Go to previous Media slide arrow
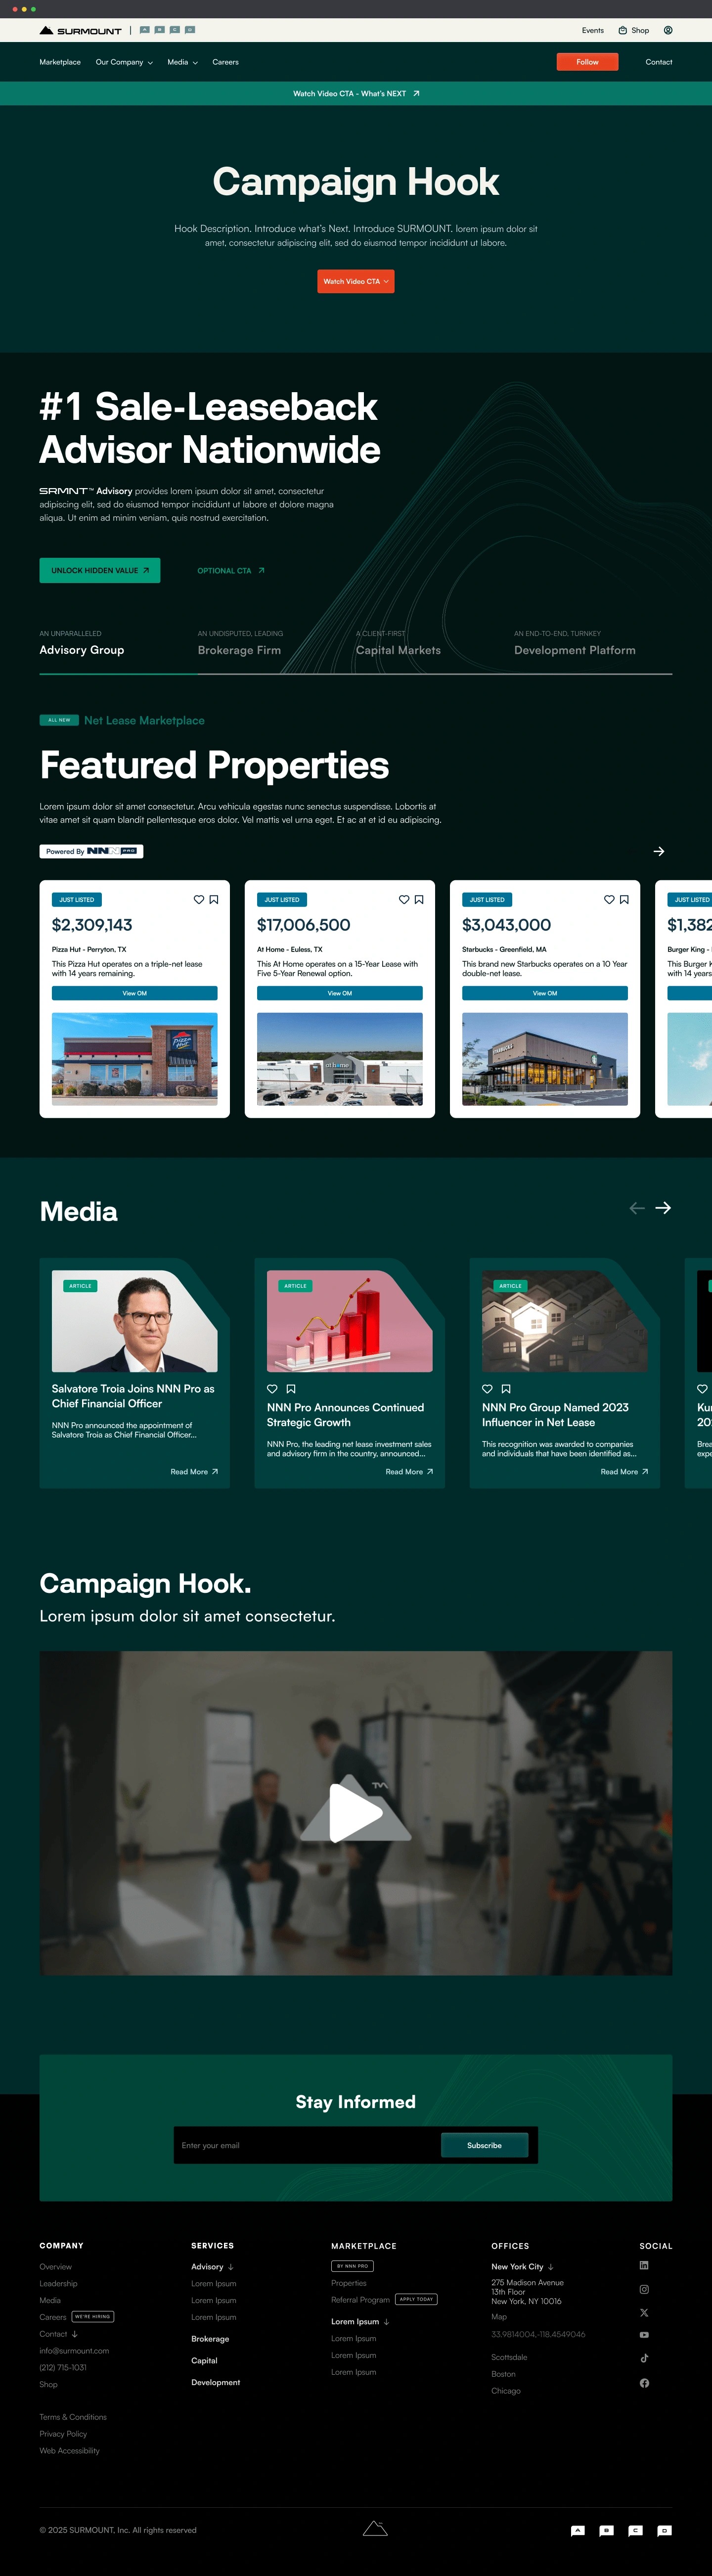Screen dimensions: 712x2576 point(637,1208)
